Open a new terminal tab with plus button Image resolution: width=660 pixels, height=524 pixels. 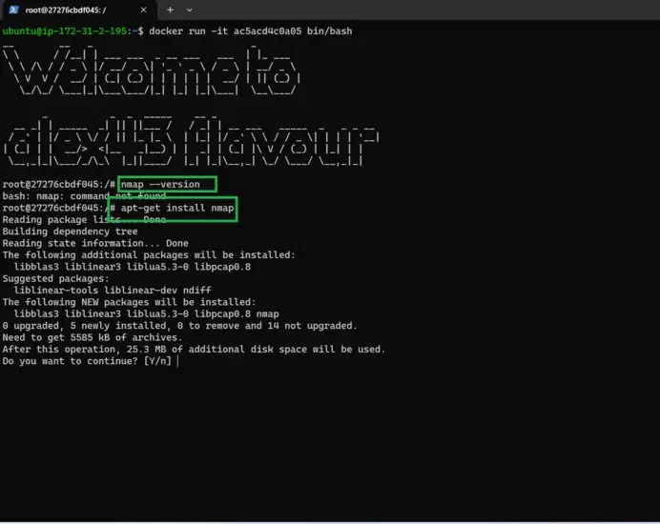pos(170,10)
